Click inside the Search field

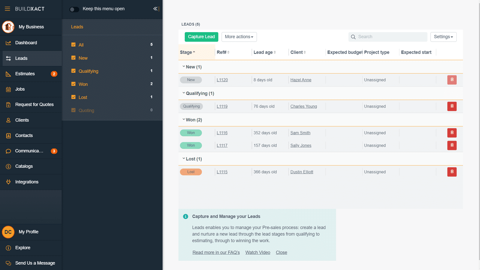pos(388,37)
